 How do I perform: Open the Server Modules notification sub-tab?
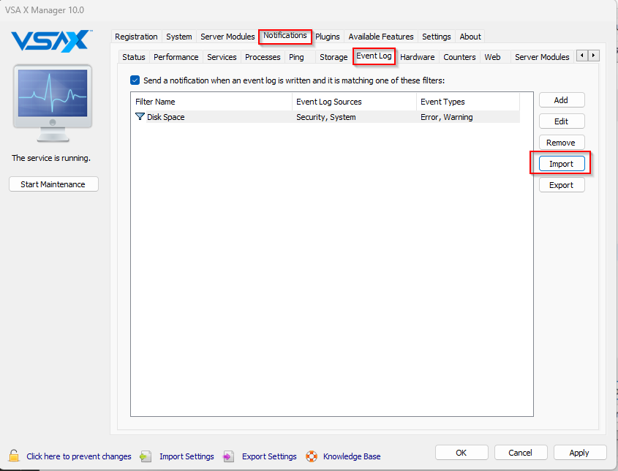pyautogui.click(x=542, y=57)
